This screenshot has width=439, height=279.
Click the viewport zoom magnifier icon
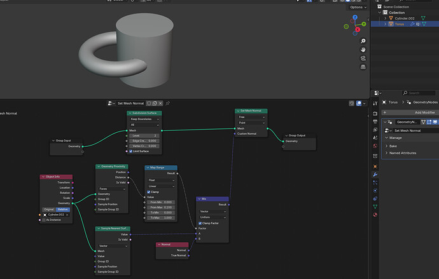363,41
